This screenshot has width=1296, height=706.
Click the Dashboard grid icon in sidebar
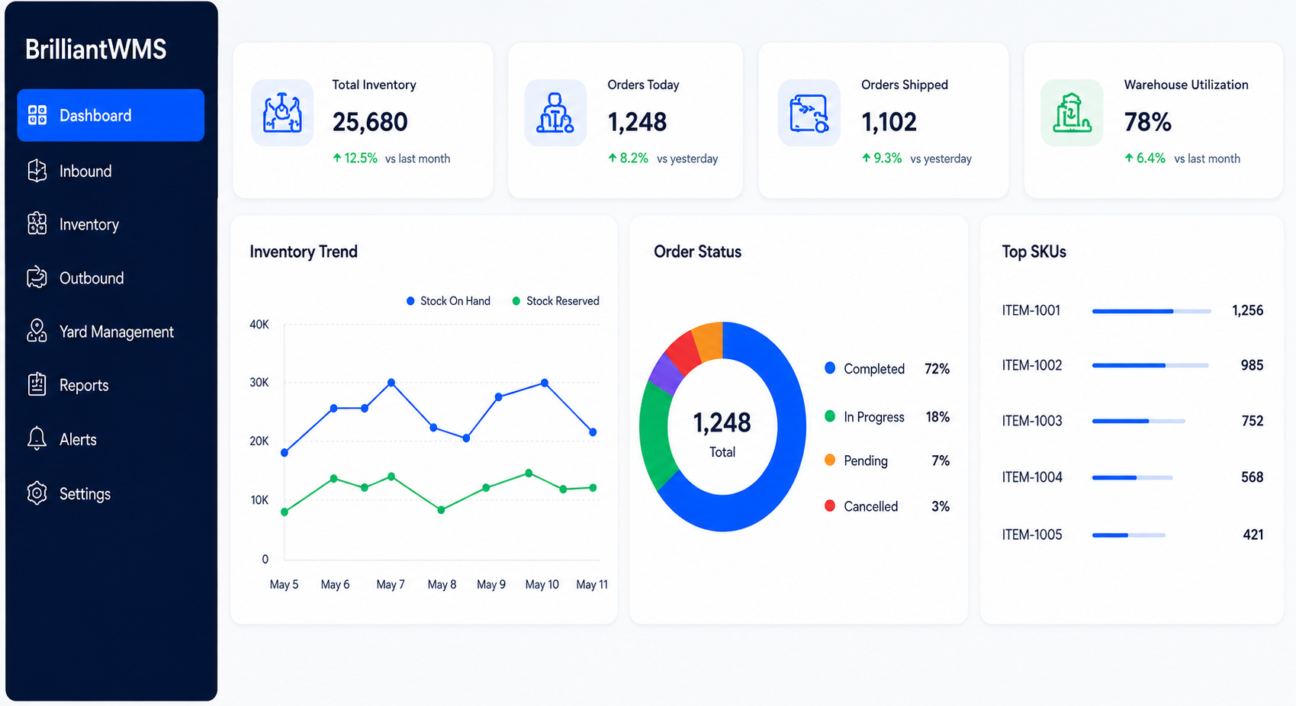(37, 115)
